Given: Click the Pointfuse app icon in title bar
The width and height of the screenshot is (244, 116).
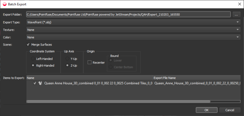Looking at the screenshot, I should [x=5, y=4].
